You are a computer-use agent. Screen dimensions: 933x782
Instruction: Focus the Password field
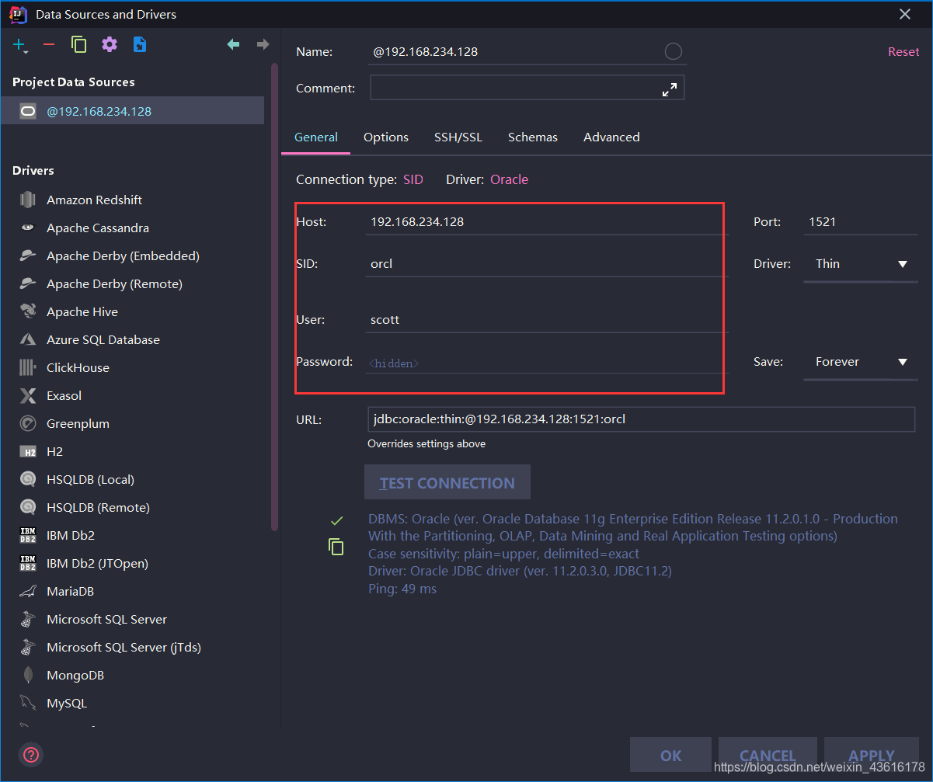point(547,363)
